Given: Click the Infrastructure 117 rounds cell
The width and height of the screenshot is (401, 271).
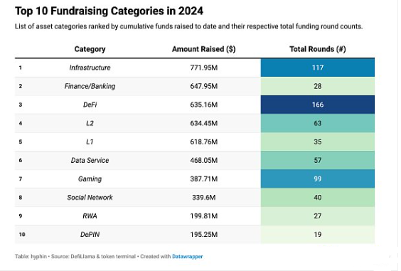Looking at the screenshot, I should coord(318,68).
